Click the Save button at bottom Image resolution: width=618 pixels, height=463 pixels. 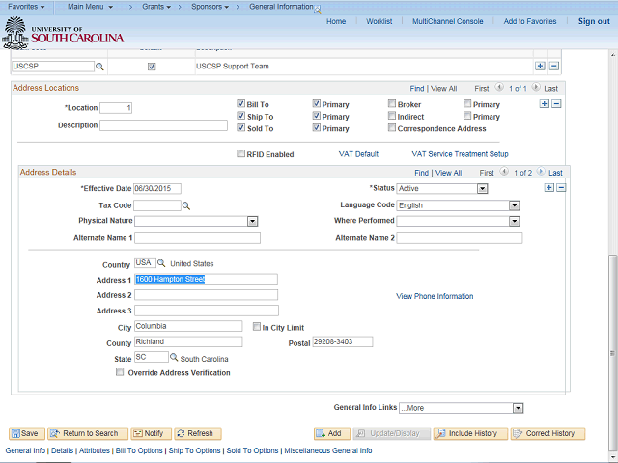point(25,433)
